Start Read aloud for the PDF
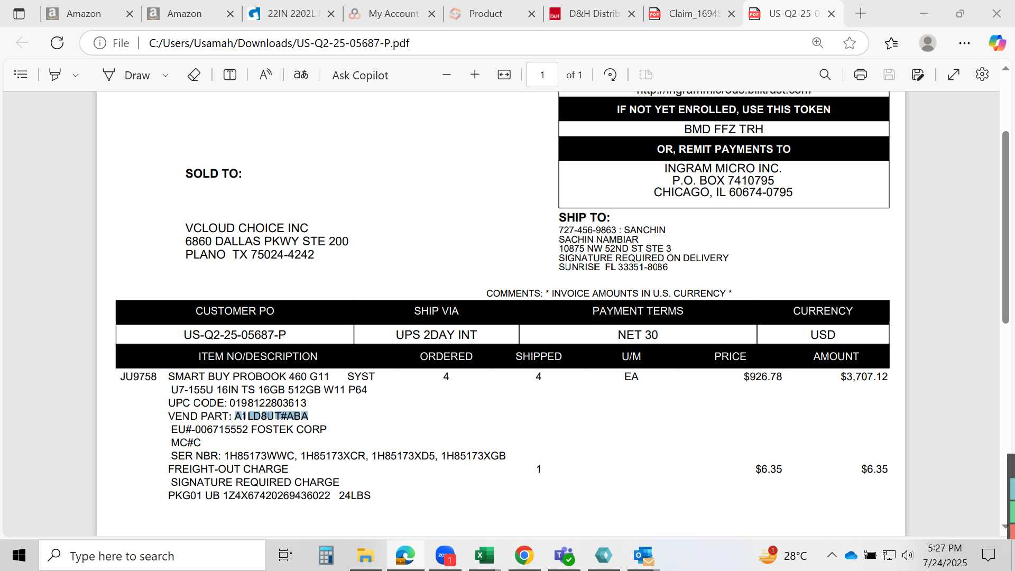Image resolution: width=1015 pixels, height=571 pixels. click(265, 75)
